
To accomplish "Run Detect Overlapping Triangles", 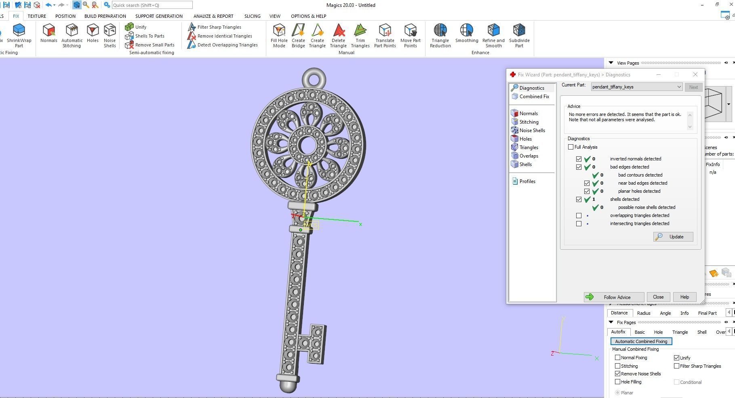I will point(223,45).
